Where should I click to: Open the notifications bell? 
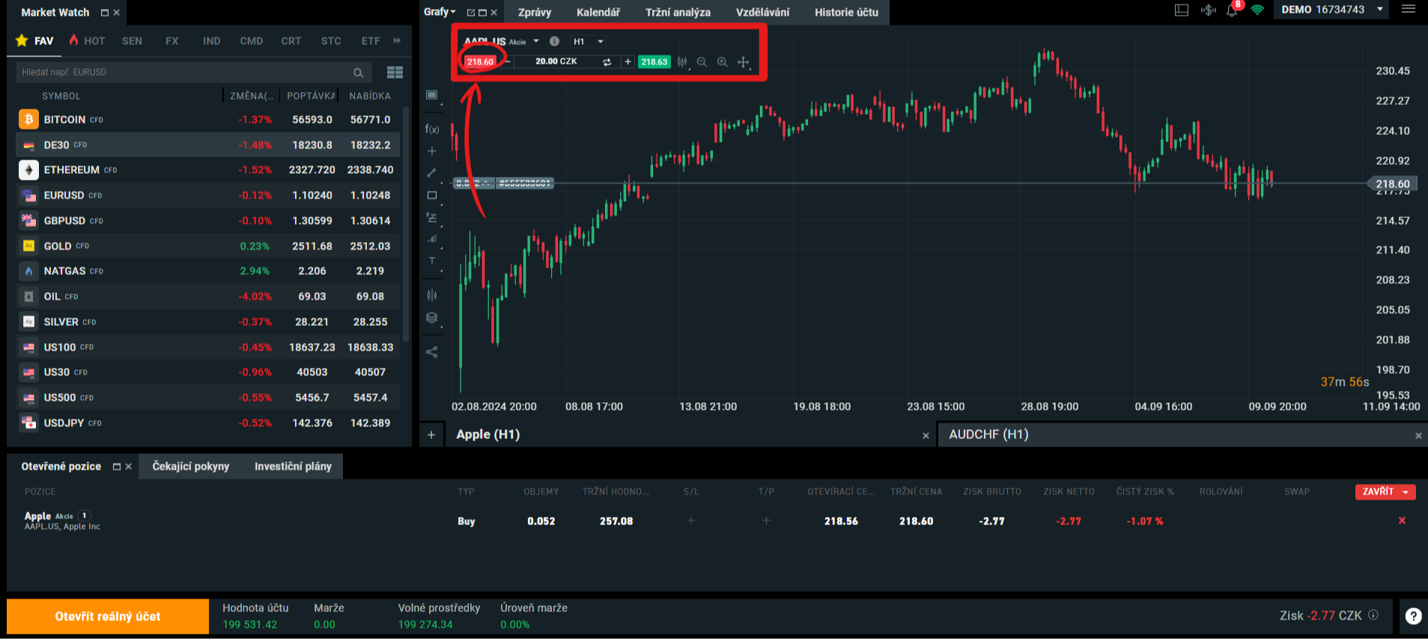1232,10
